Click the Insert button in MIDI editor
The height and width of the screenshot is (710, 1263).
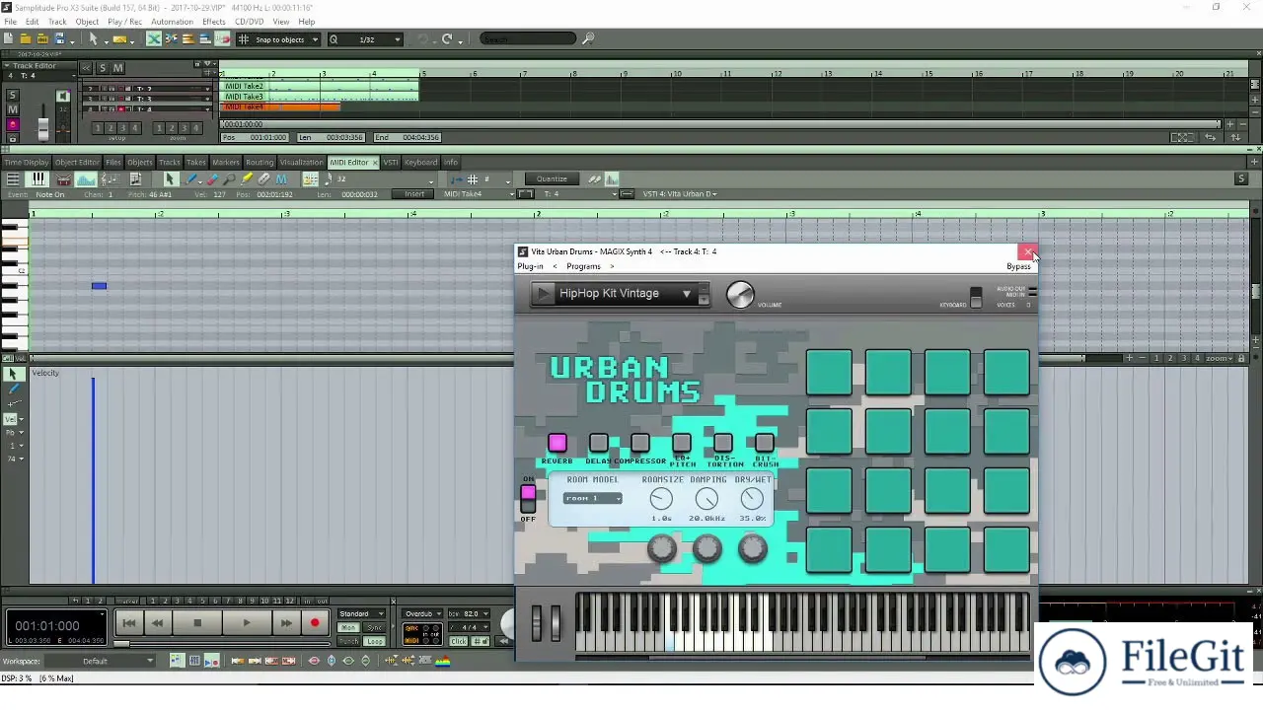[x=414, y=193]
